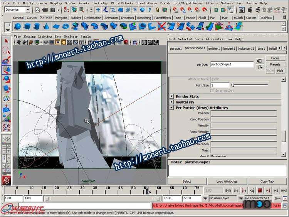Click the Focus button
This screenshot has height=217, width=289.
pyautogui.click(x=275, y=58)
